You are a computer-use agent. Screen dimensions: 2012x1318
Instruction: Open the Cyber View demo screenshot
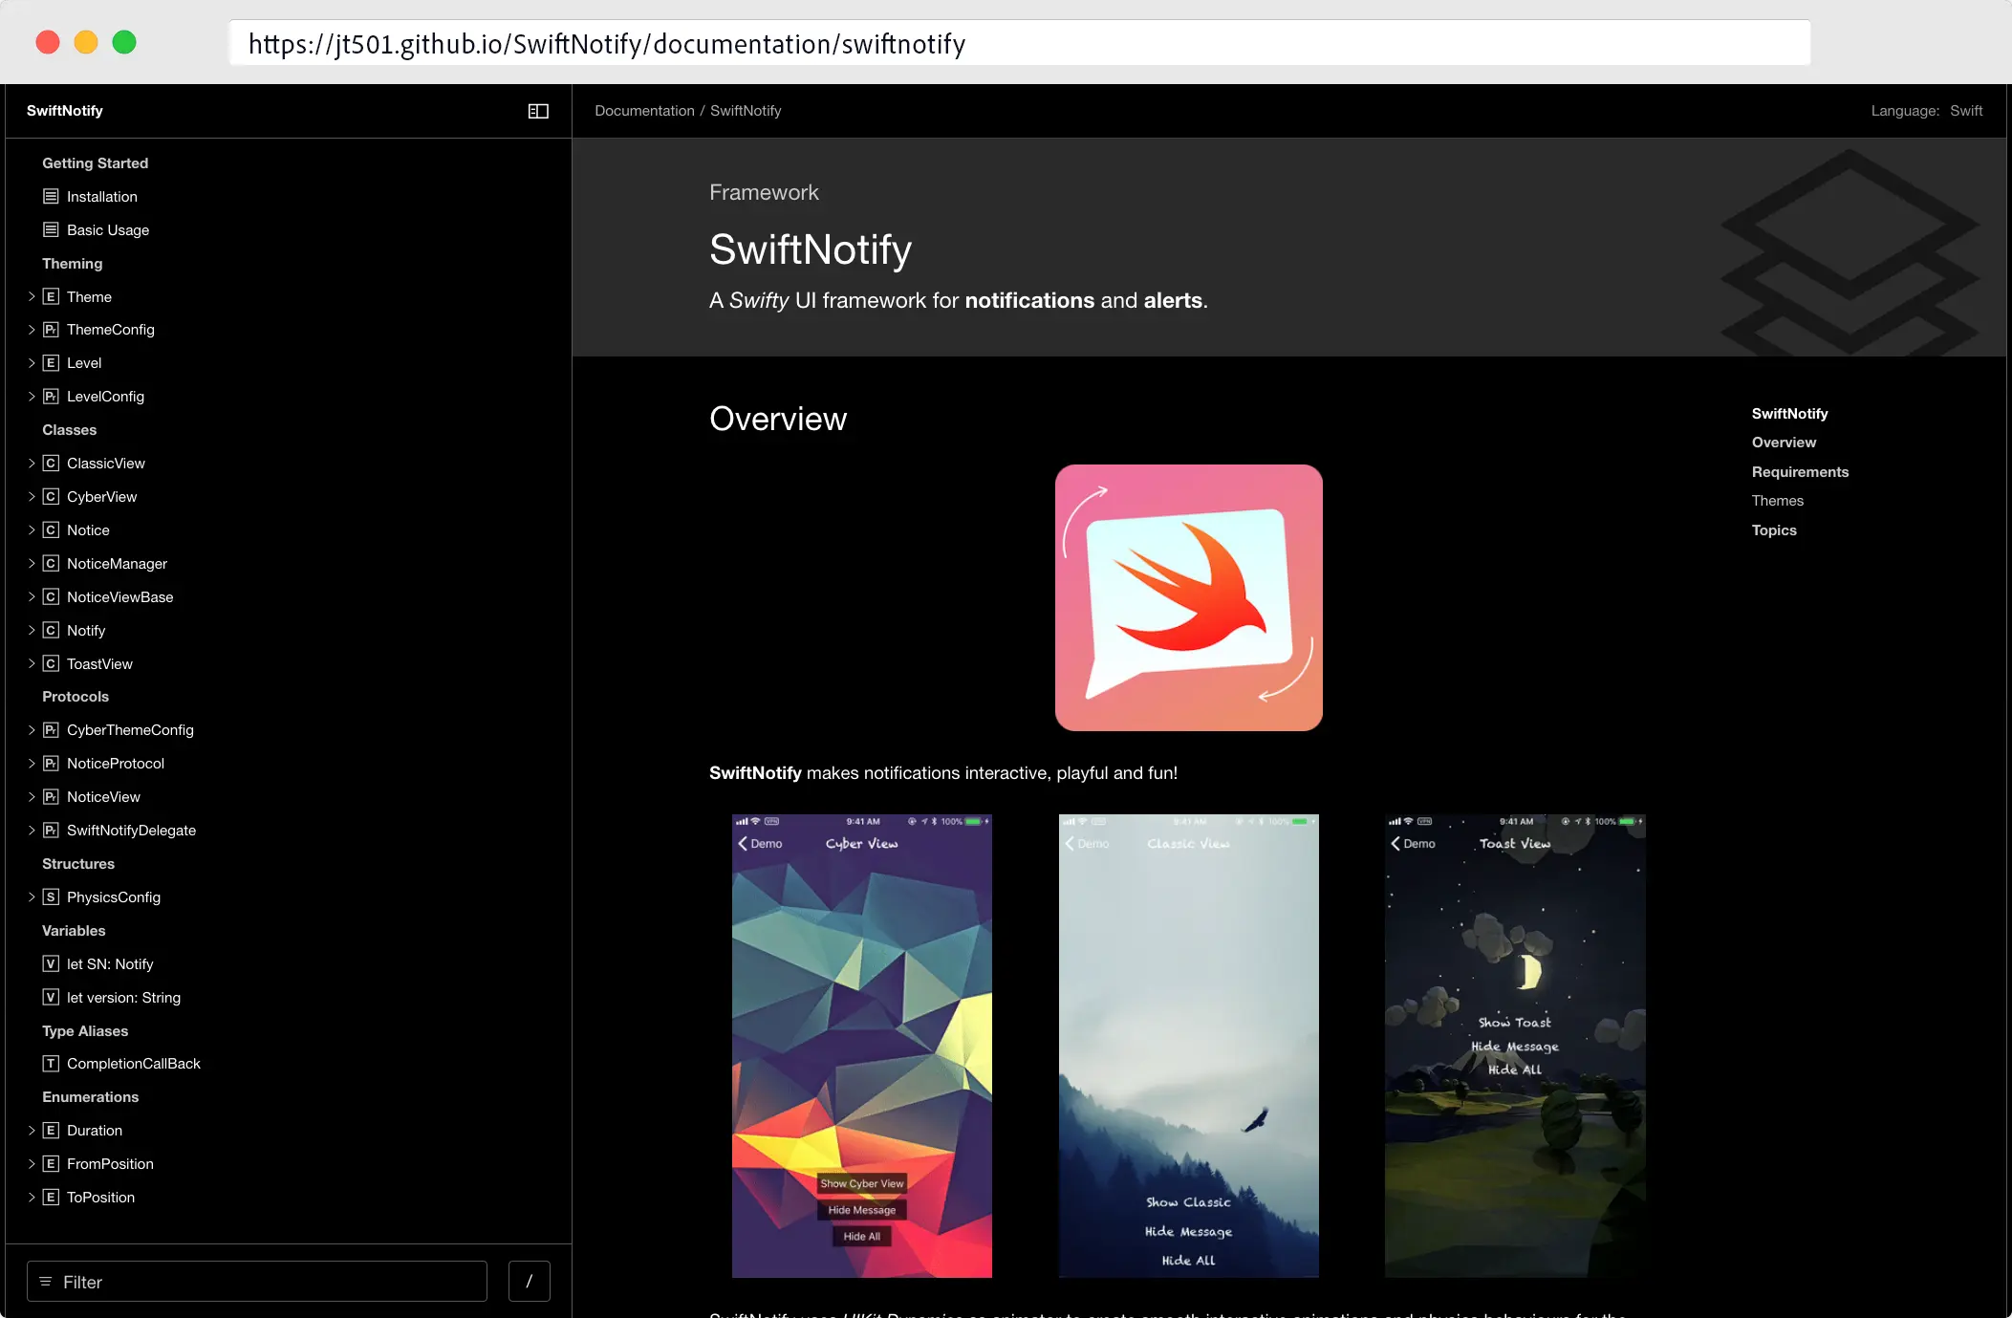pyautogui.click(x=862, y=1046)
